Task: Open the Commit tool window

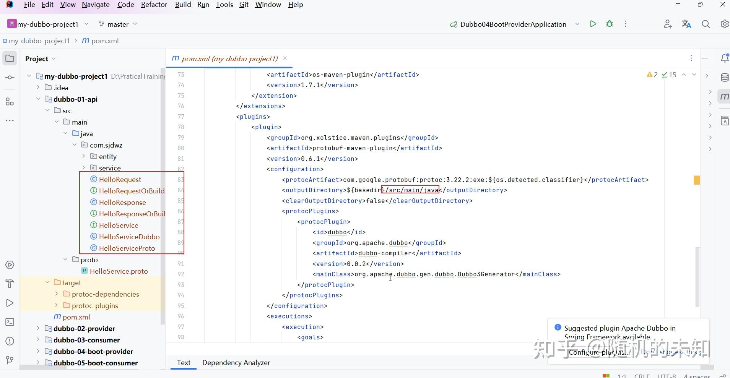Action: point(10,77)
